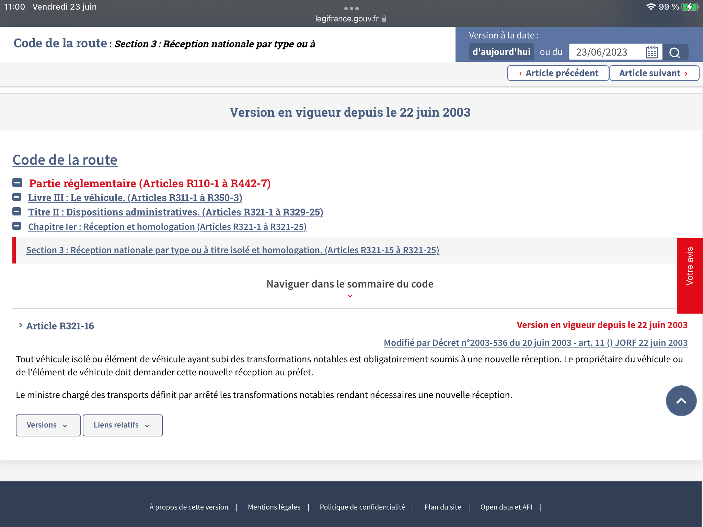The image size is (703, 527).
Task: Open the Liens relatifs dropdown
Action: coord(122,425)
